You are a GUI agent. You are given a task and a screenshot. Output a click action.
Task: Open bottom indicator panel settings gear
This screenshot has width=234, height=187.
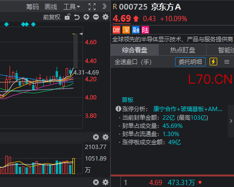tap(105, 182)
